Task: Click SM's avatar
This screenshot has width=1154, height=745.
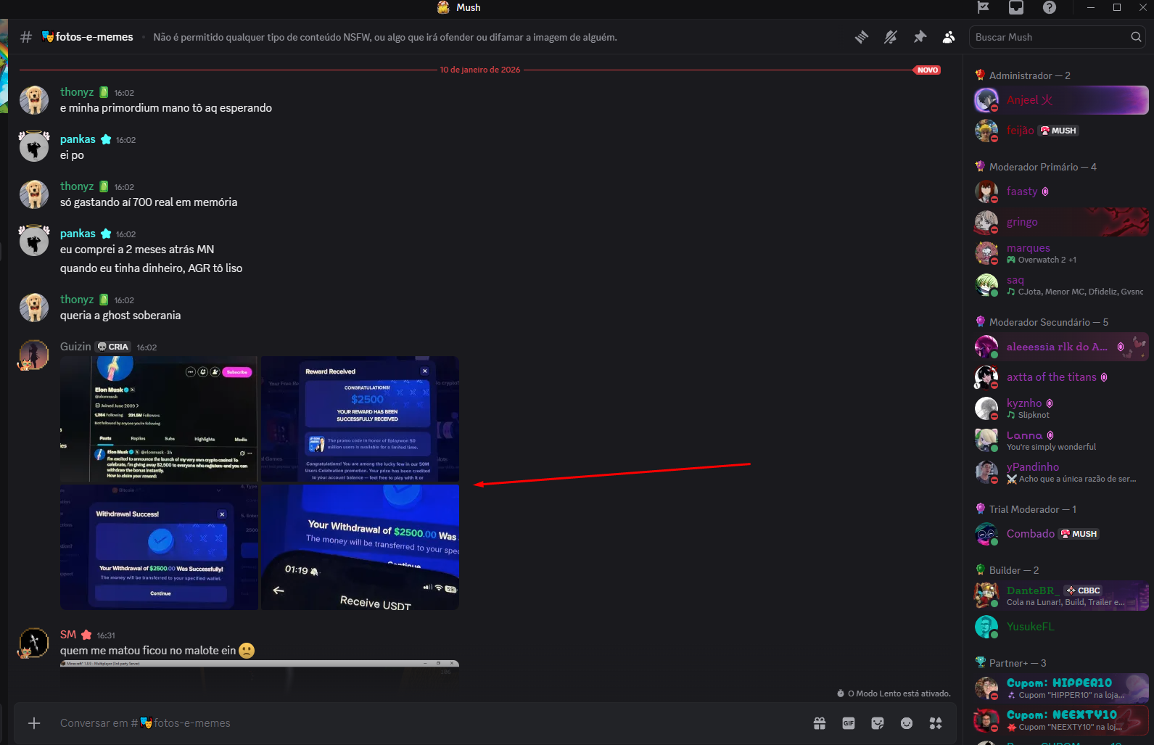Action: (34, 643)
